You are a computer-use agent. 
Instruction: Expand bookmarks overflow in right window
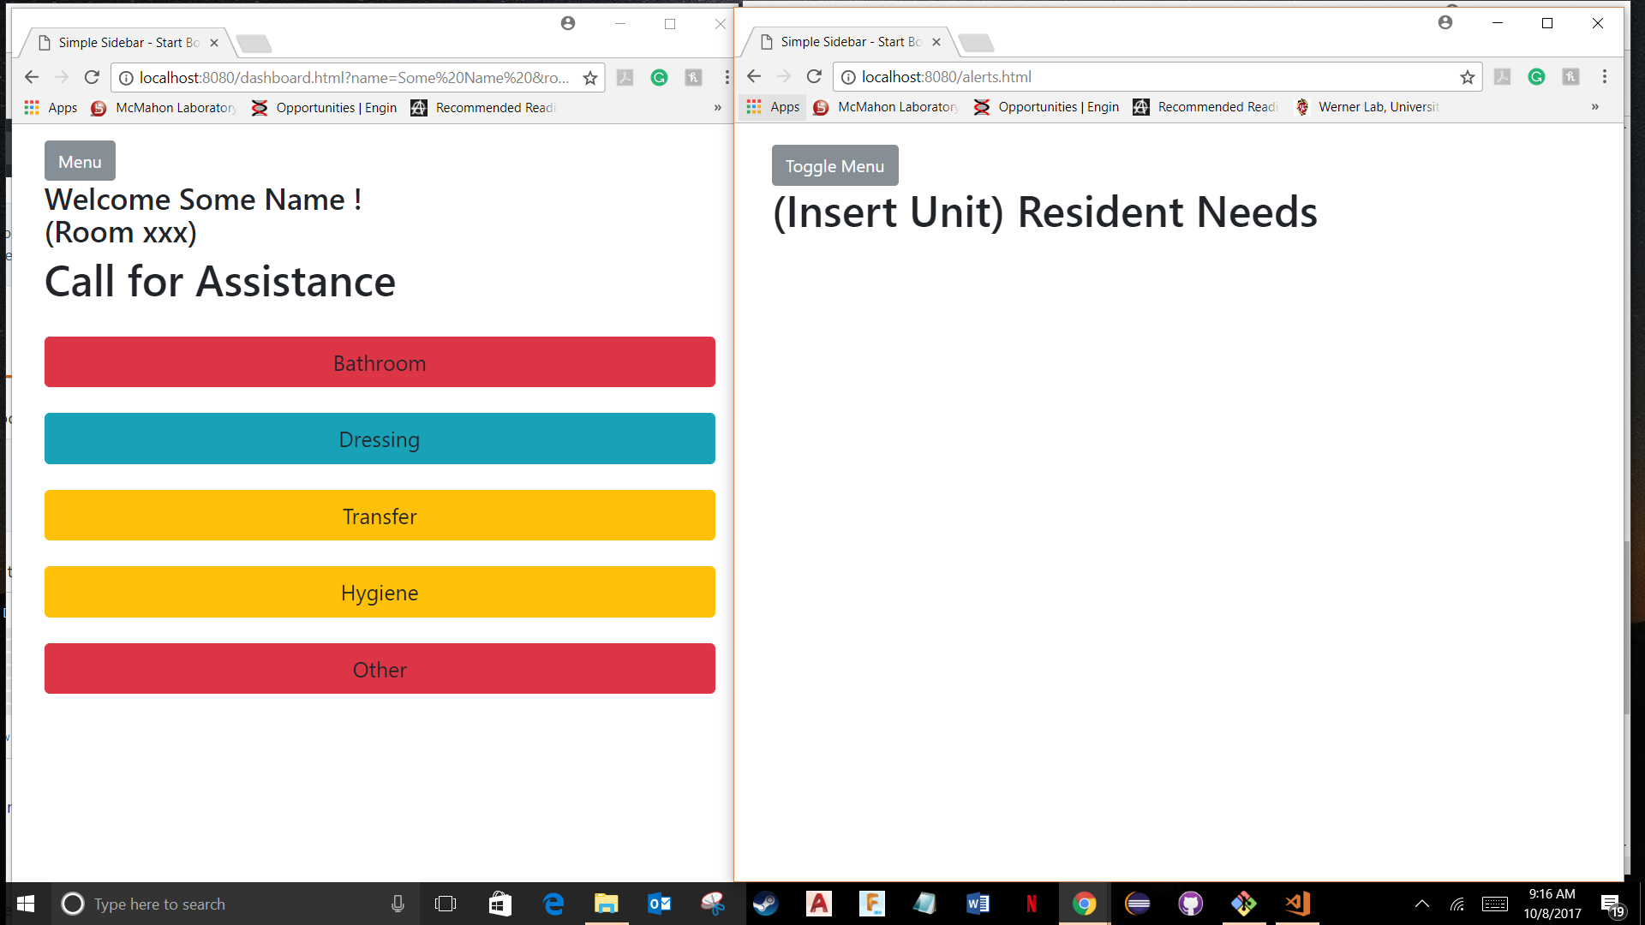(x=1595, y=107)
